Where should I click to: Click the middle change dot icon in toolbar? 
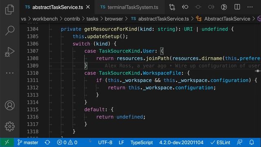198,7
